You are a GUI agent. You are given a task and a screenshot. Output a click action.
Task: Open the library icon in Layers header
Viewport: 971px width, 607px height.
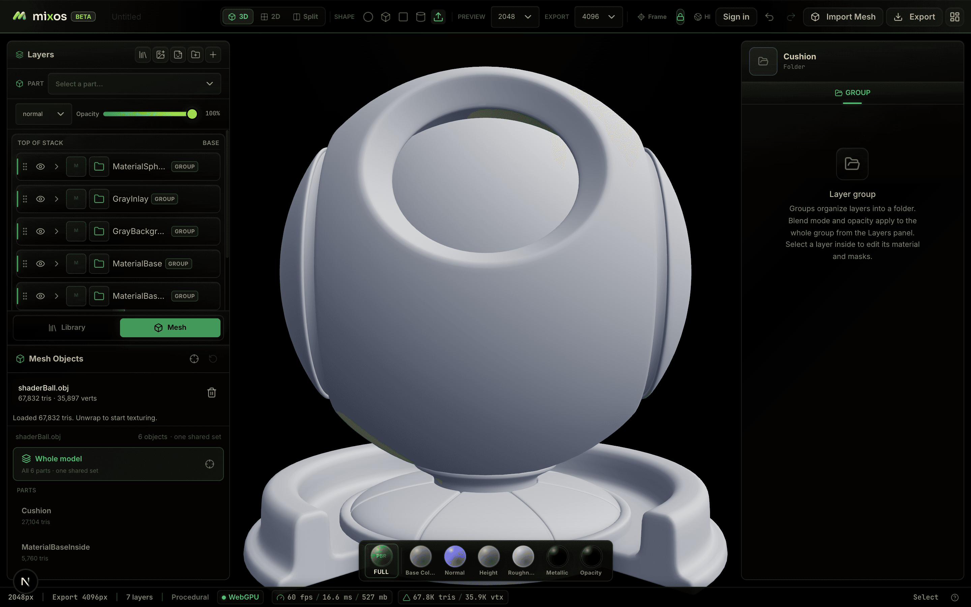(x=143, y=55)
